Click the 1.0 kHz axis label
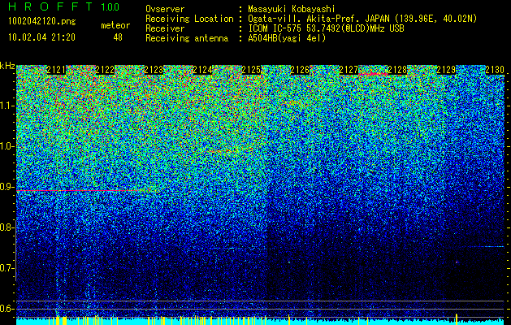This screenshot has height=325, width=511. 7,146
